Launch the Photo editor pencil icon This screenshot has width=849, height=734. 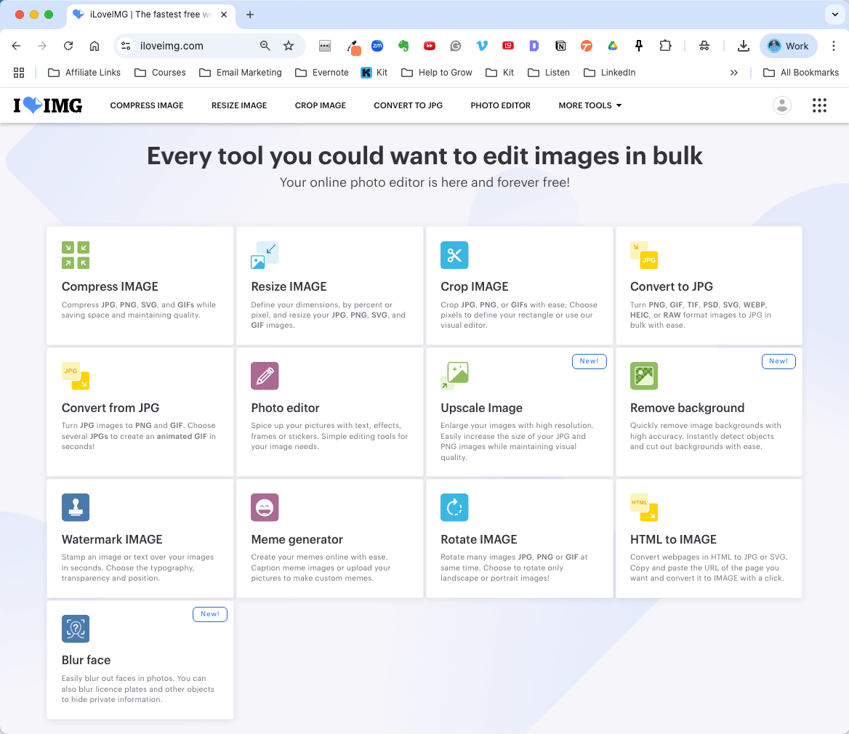[x=265, y=376]
